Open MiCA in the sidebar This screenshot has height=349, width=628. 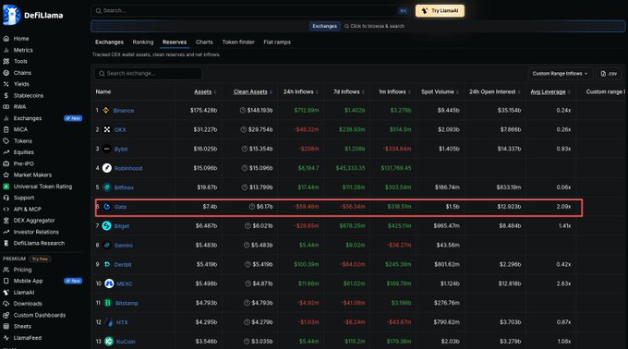(20, 129)
